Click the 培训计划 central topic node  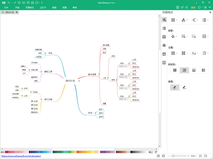coord(71,81)
